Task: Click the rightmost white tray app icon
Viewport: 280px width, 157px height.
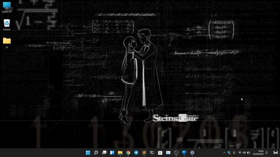Action: 276,153
